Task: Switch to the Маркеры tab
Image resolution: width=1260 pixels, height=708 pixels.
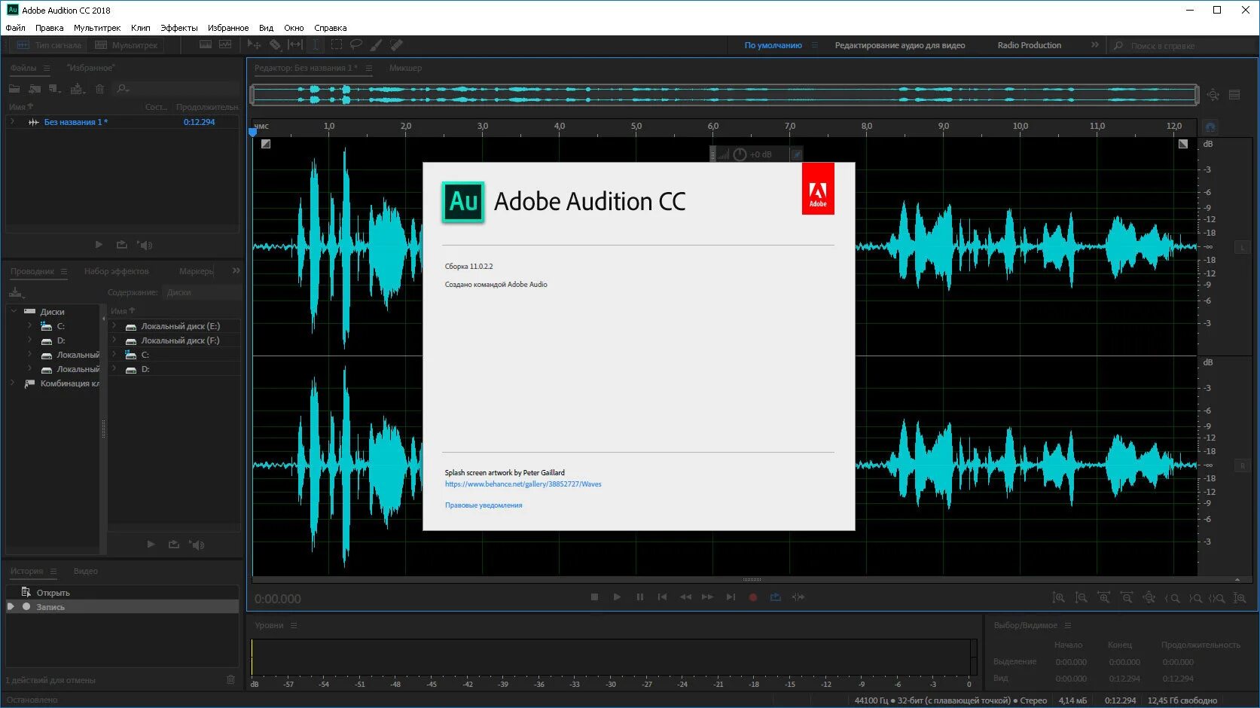Action: click(196, 271)
